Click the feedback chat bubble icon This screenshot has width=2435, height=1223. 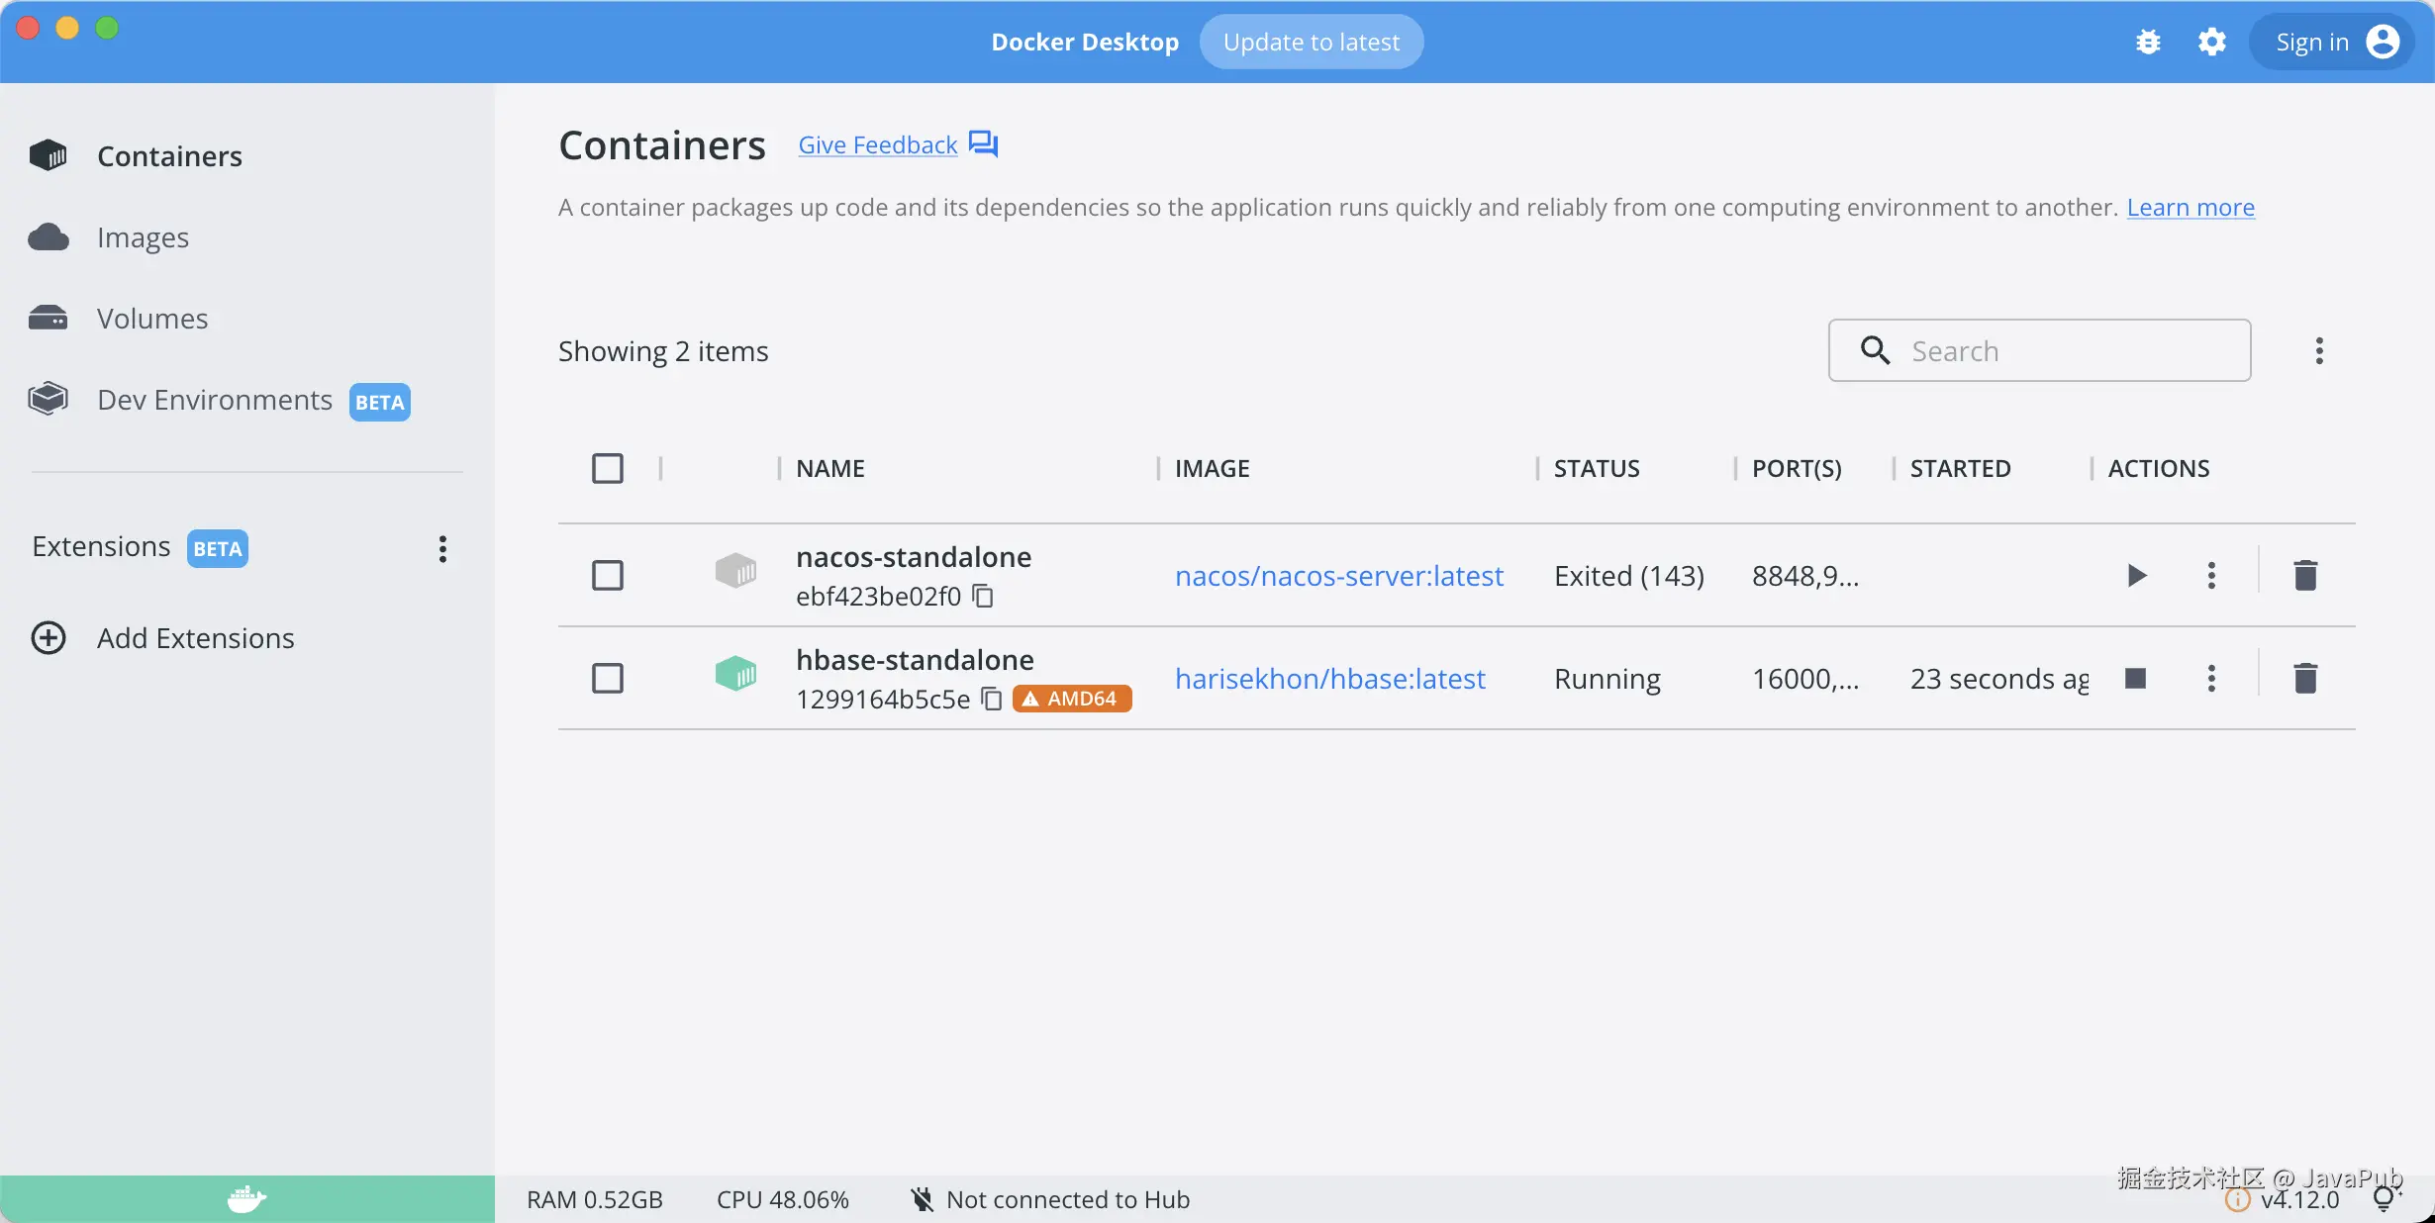(x=983, y=144)
